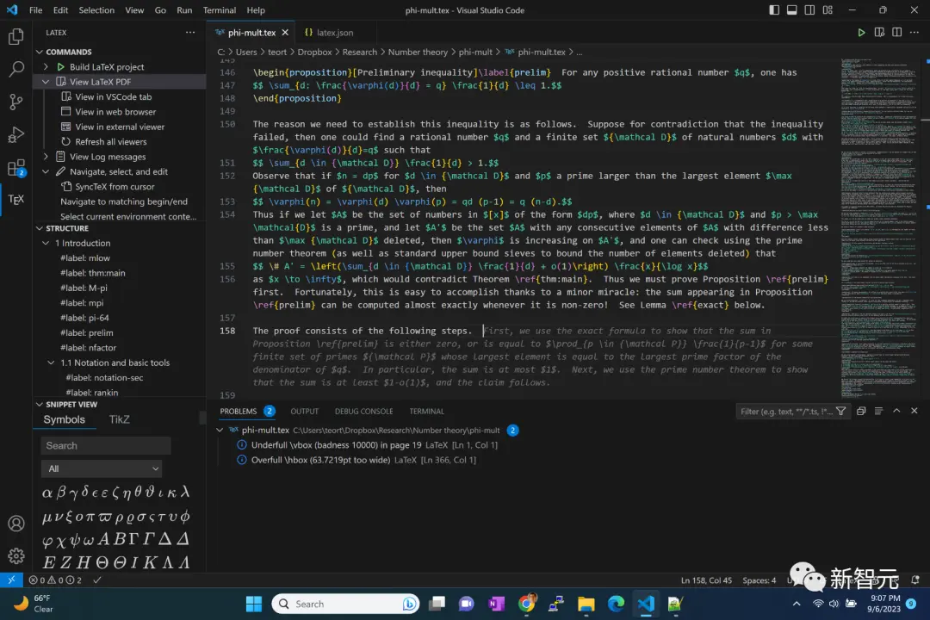Switch to the TikZ snippet tab
Image resolution: width=930 pixels, height=620 pixels.
click(119, 419)
